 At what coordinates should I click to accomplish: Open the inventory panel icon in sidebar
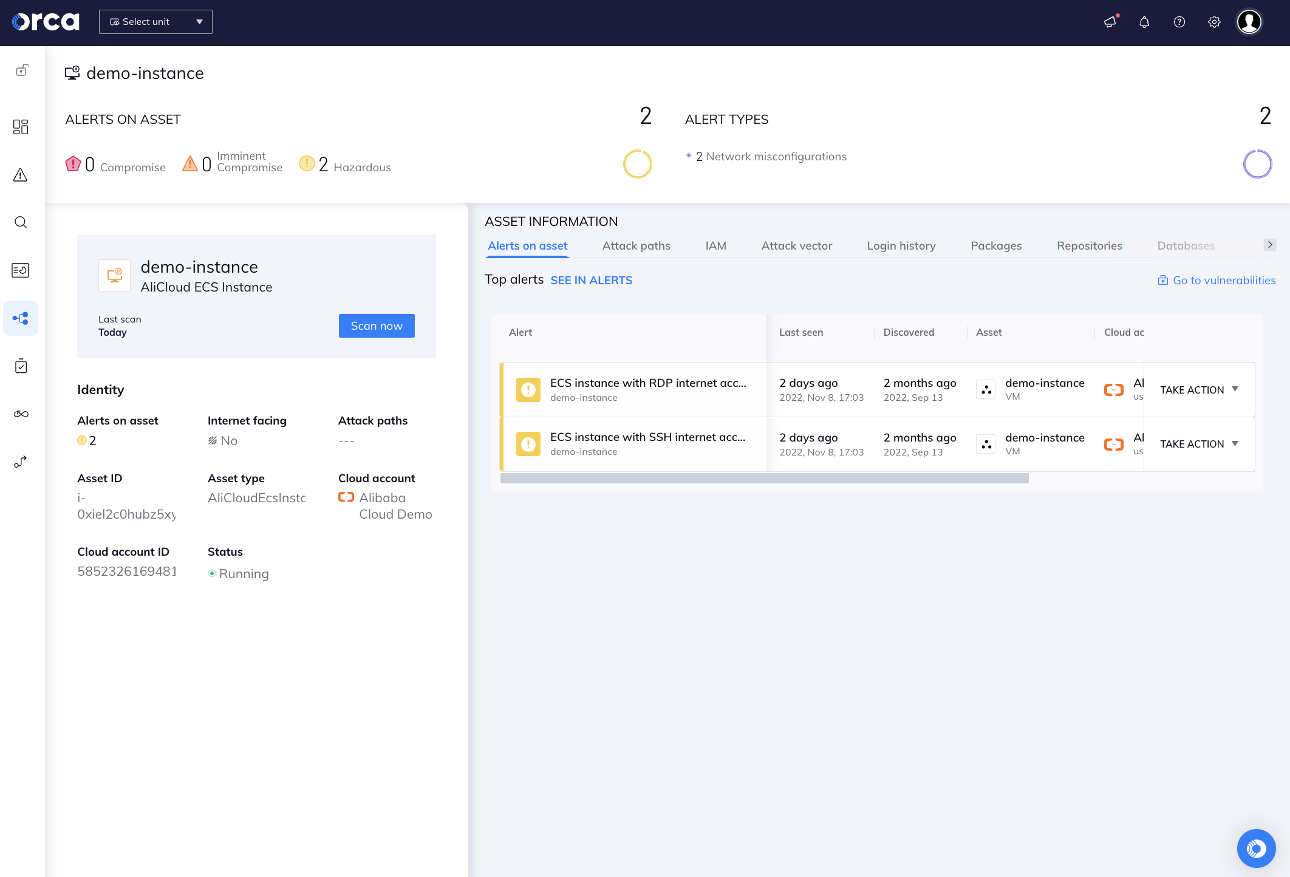click(21, 270)
